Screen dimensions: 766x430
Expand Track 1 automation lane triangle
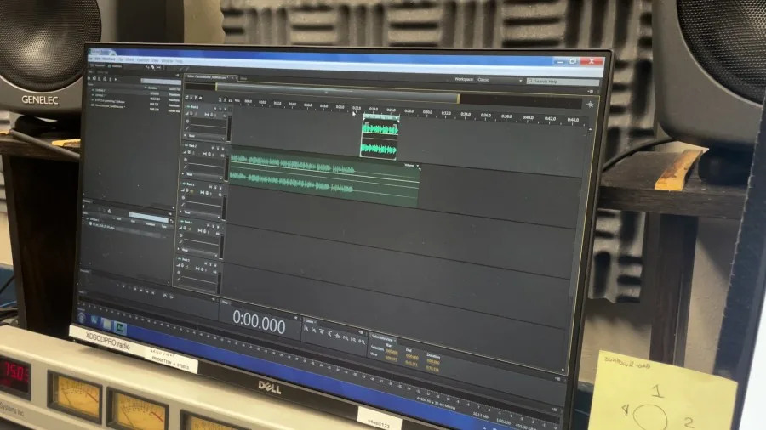[185, 135]
